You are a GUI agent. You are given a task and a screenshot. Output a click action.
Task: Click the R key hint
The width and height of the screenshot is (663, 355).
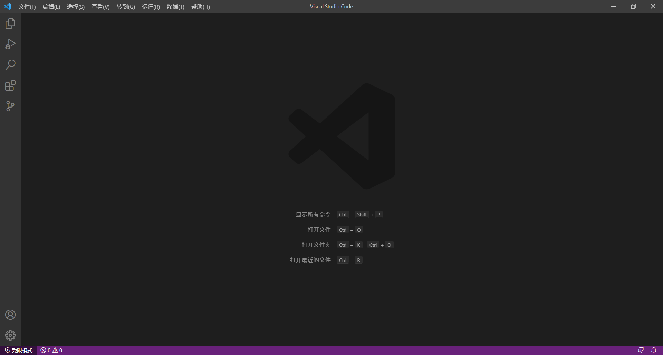(x=359, y=260)
